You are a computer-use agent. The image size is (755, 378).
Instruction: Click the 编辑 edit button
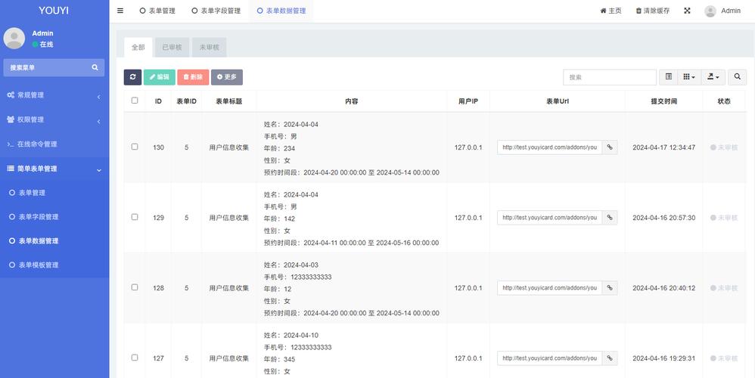click(160, 77)
